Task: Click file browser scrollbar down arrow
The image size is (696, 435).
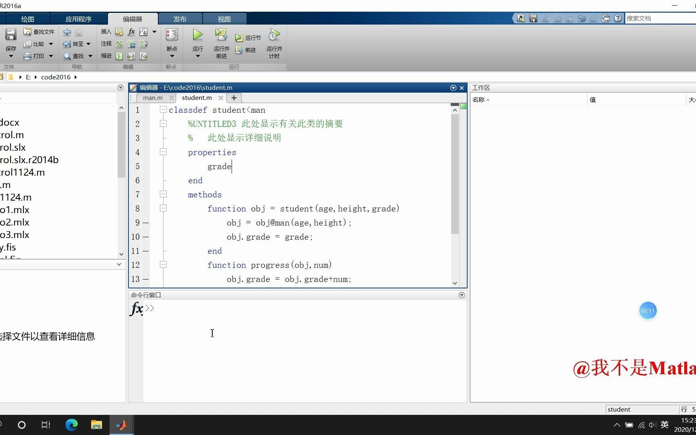Action: click(x=121, y=254)
